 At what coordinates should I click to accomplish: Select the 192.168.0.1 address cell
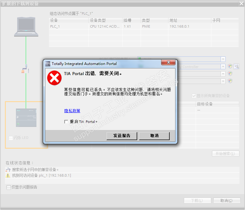pyautogui.click(x=190, y=26)
